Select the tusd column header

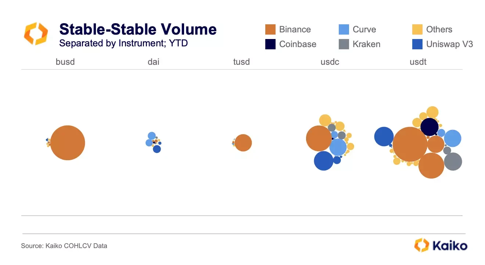pyautogui.click(x=241, y=62)
